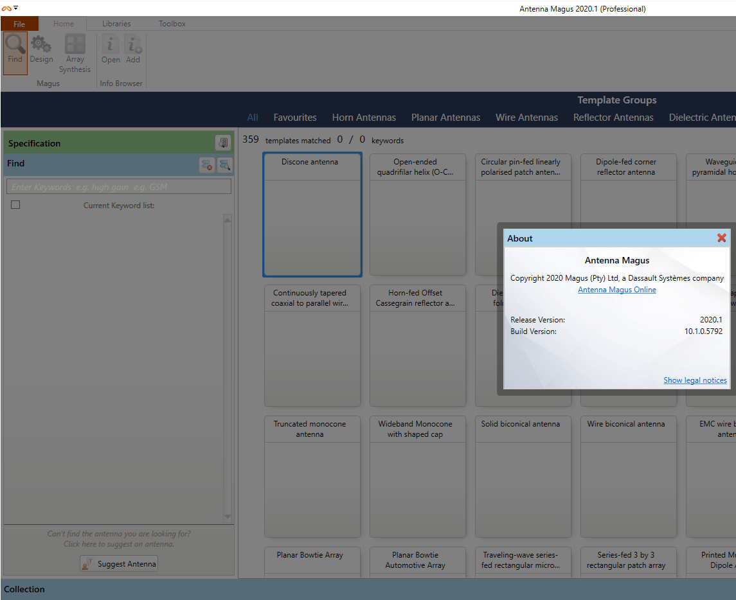Expand the Collection panel at the bottom
Image resolution: width=736 pixels, height=600 pixels.
[24, 589]
